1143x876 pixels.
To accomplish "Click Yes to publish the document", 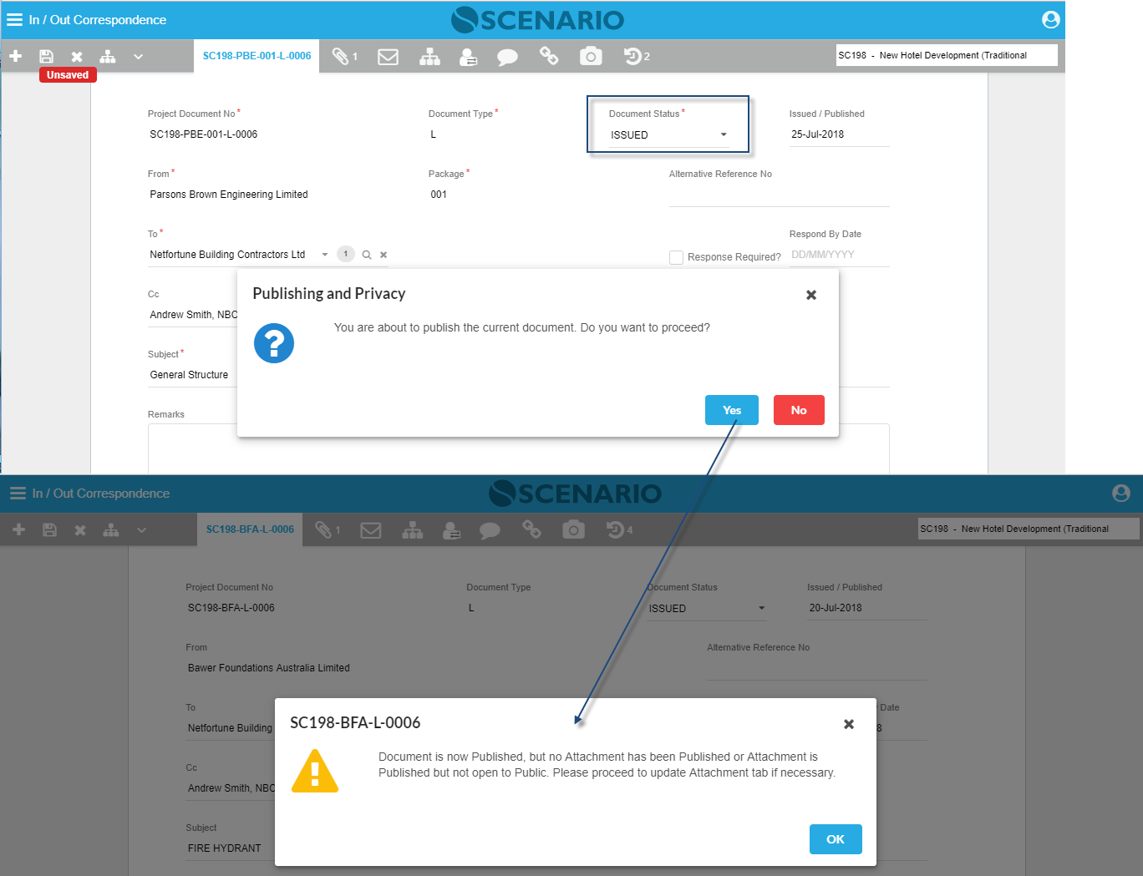I will pos(731,410).
